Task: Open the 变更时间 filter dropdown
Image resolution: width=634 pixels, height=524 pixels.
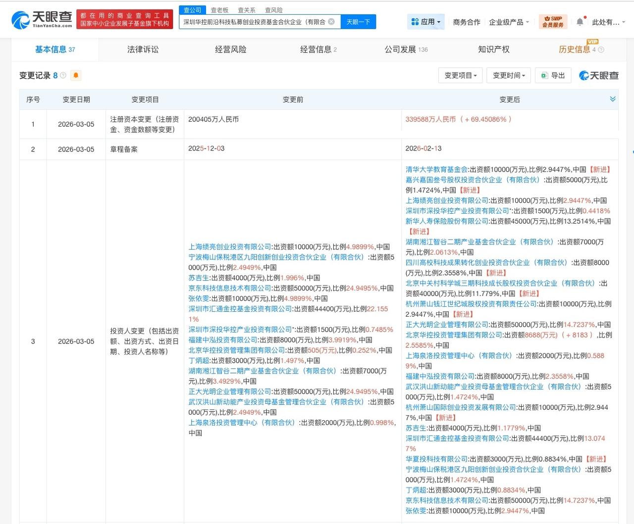Action: tap(509, 75)
